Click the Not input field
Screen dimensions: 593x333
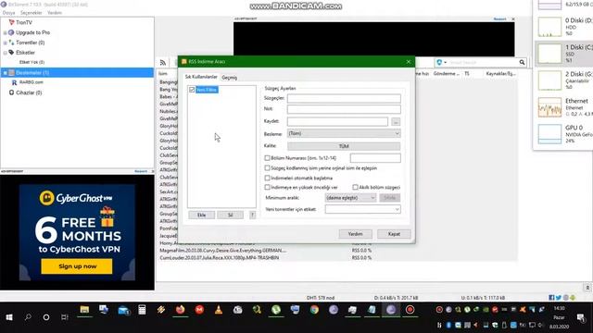click(344, 109)
